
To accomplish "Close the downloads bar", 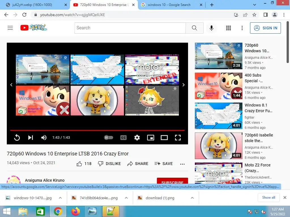I will (285, 198).
